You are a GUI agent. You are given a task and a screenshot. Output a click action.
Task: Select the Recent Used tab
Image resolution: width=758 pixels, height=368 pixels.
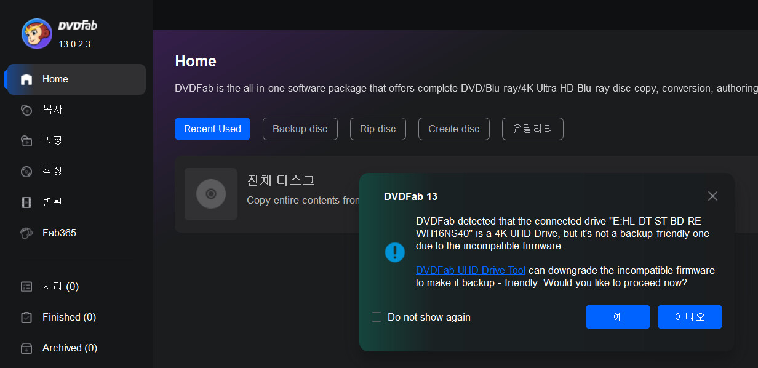[212, 129]
